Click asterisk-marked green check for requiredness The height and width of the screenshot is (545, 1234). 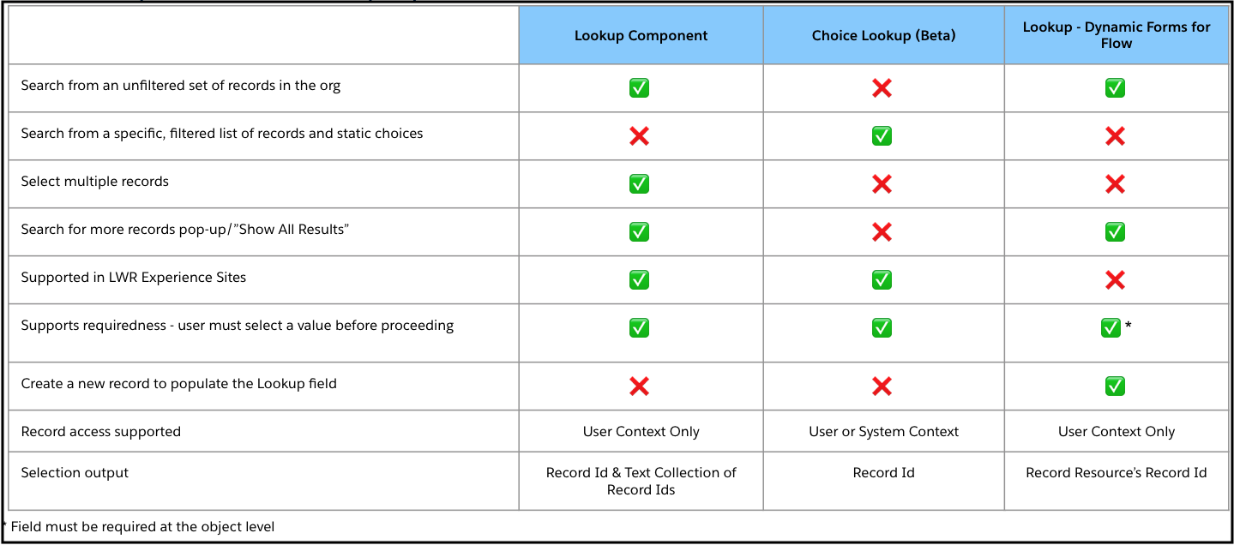pos(1111,327)
